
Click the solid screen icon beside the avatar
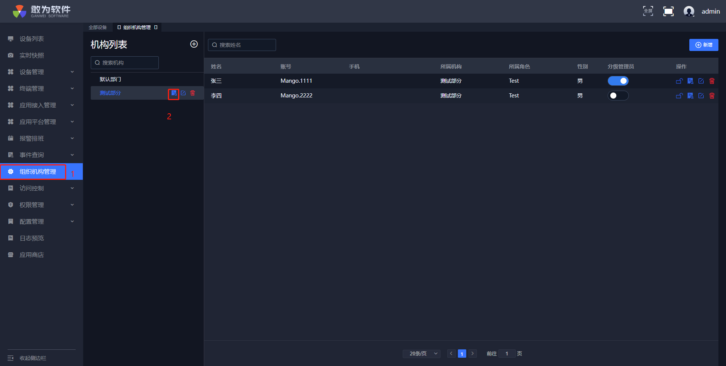click(669, 11)
